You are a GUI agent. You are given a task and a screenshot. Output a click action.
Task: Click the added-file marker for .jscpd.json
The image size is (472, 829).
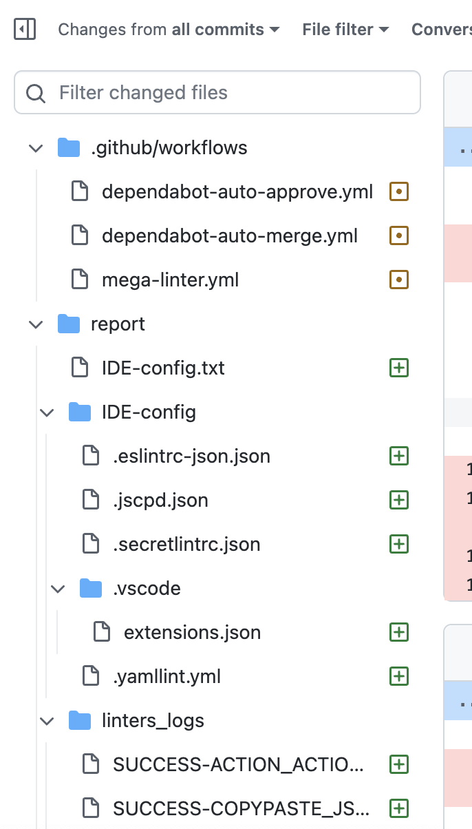(x=398, y=500)
